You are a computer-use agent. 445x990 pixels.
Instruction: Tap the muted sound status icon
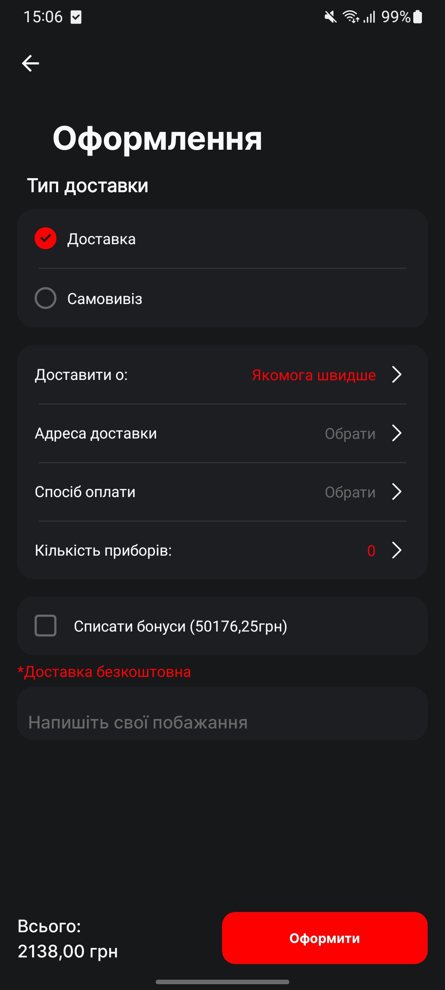click(330, 17)
